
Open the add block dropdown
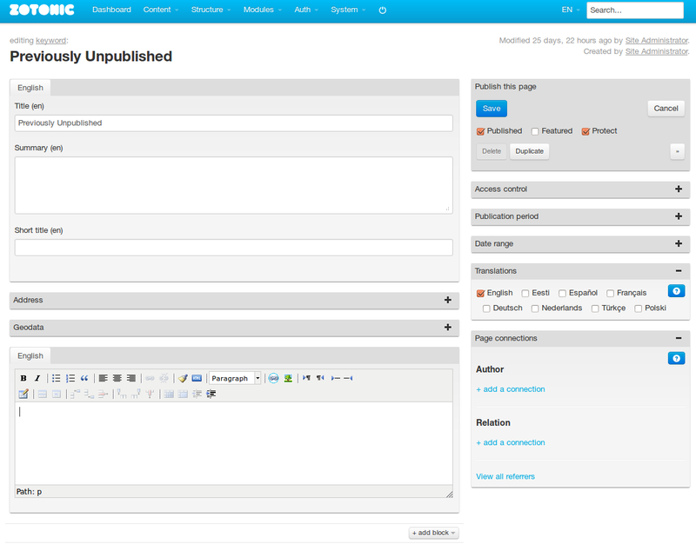point(433,533)
